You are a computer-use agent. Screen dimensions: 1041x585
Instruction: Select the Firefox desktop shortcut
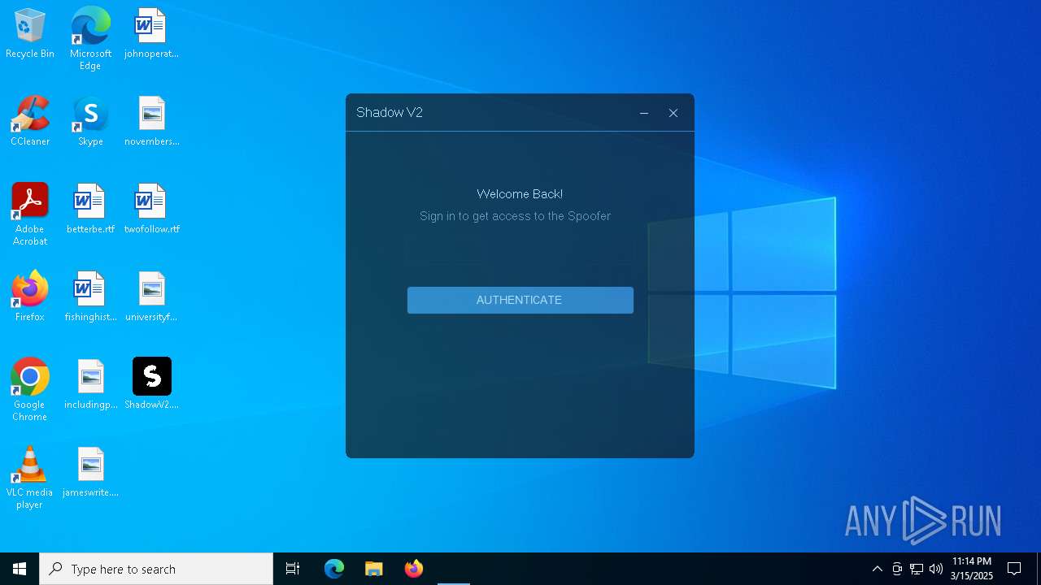tap(30, 297)
